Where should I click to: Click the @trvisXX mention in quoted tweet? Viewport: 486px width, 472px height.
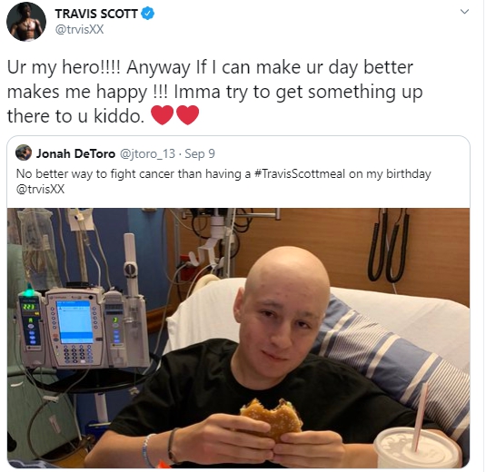pos(40,189)
